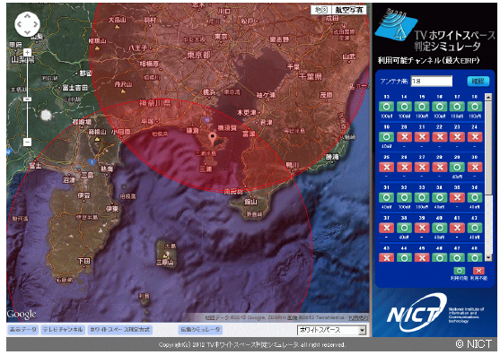This screenshot has height=355, width=500.
Task: Zoom out with the map minus button
Action: click(x=28, y=142)
